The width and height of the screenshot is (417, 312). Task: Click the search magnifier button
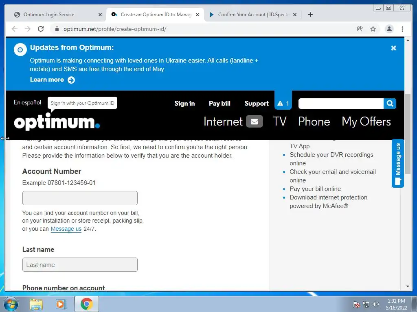click(x=390, y=104)
